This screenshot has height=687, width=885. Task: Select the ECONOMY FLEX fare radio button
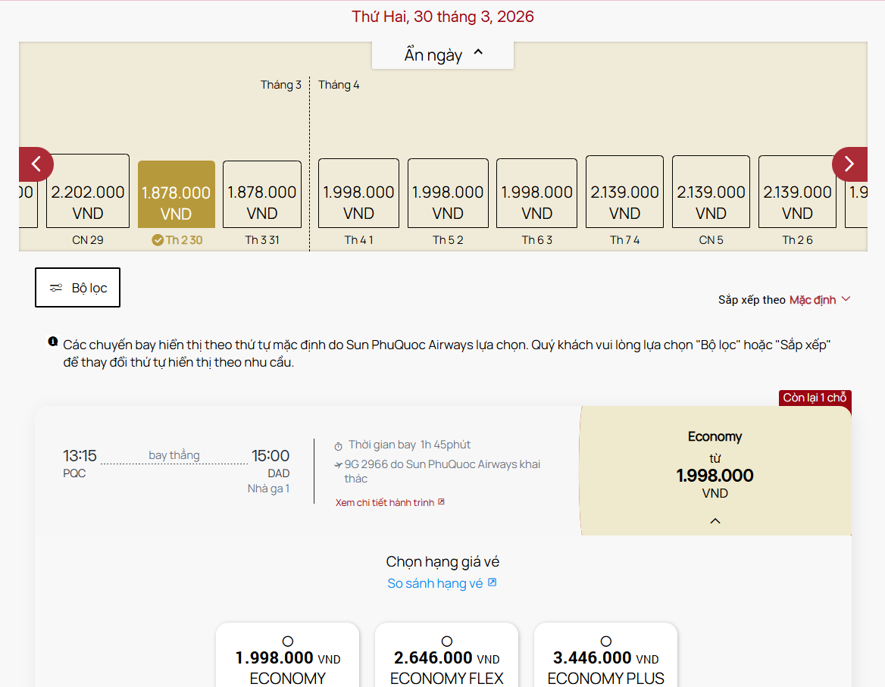[x=447, y=642]
